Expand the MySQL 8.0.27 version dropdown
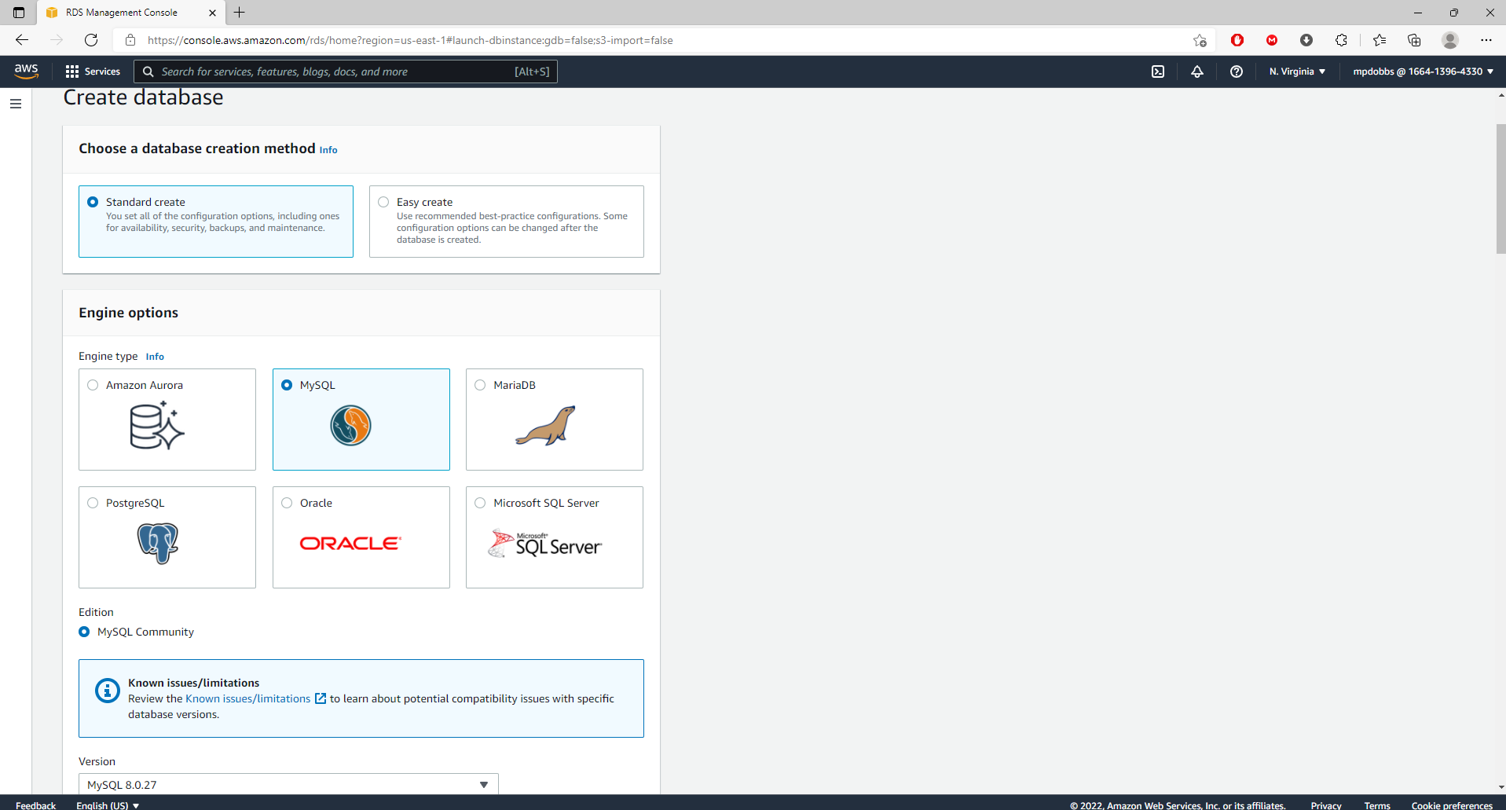The width and height of the screenshot is (1506, 810). 288,784
